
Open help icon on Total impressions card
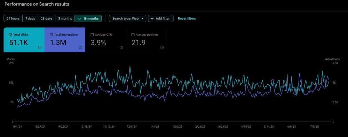(x=80, y=47)
